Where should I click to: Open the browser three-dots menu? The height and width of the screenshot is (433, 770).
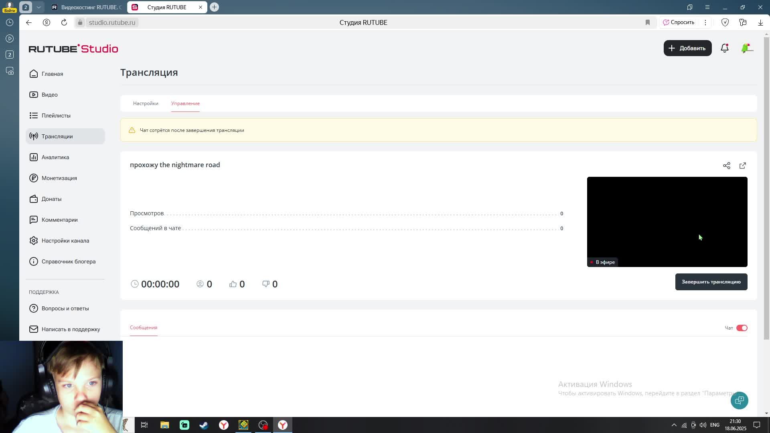(x=705, y=22)
